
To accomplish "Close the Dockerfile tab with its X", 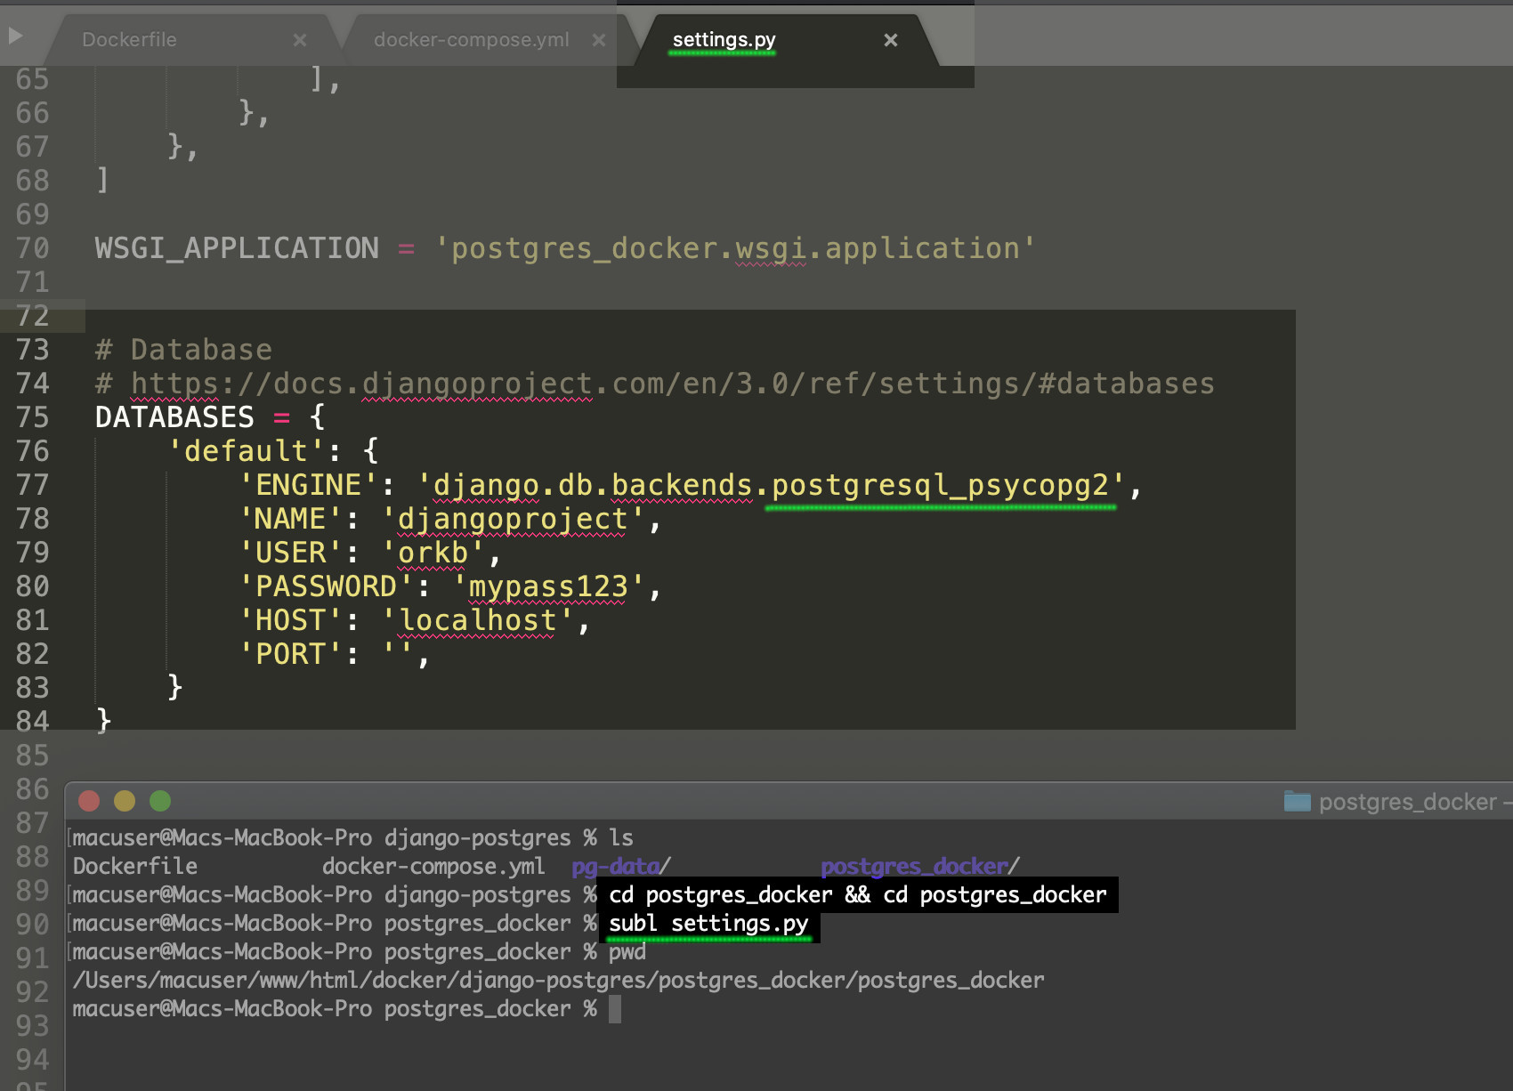I will [x=300, y=39].
